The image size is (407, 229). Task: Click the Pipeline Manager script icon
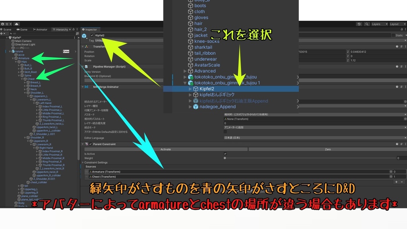86,66
